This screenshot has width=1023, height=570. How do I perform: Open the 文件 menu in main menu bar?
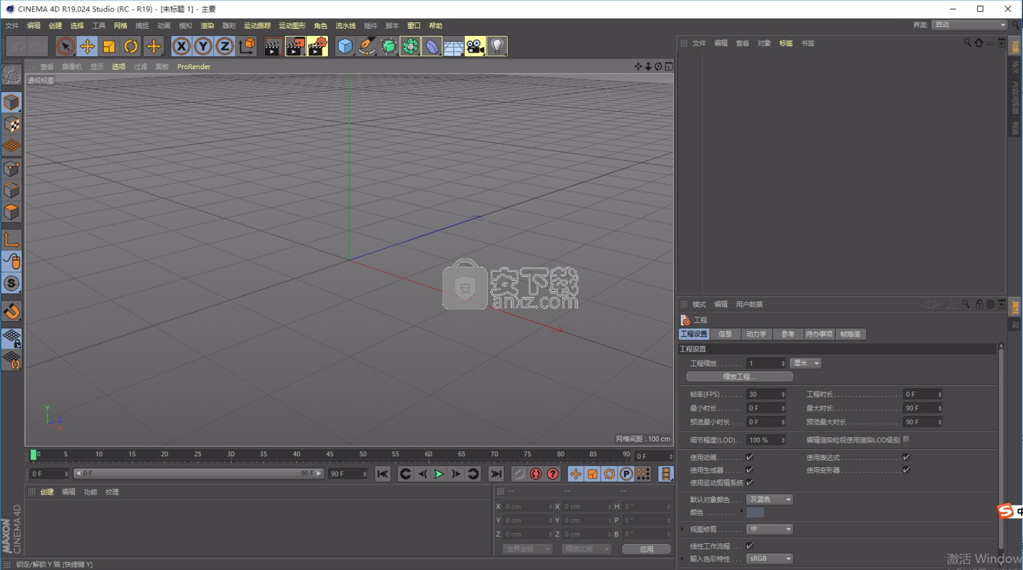tap(12, 26)
